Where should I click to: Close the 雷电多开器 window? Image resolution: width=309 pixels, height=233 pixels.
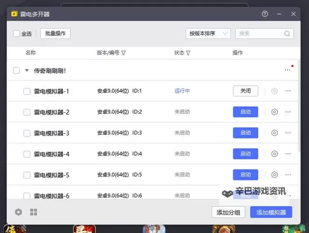click(293, 14)
